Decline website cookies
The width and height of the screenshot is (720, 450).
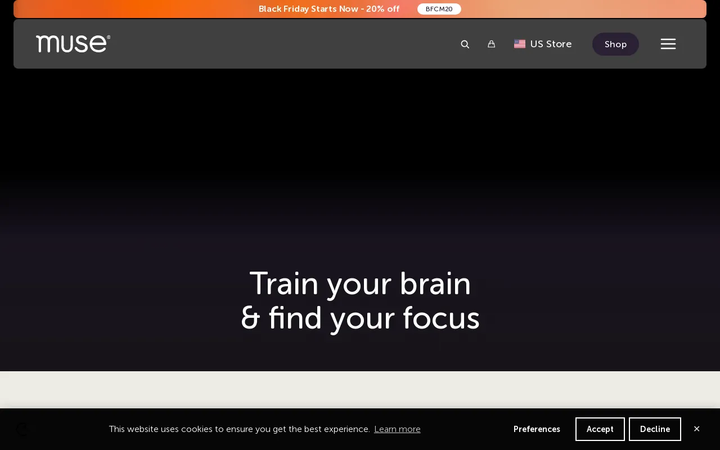coord(655,429)
